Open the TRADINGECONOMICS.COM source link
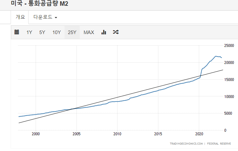 186,144
